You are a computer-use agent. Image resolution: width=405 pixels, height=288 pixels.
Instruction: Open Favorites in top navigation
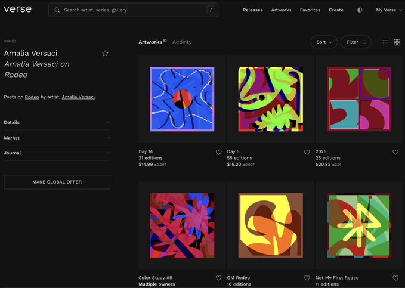(x=310, y=10)
